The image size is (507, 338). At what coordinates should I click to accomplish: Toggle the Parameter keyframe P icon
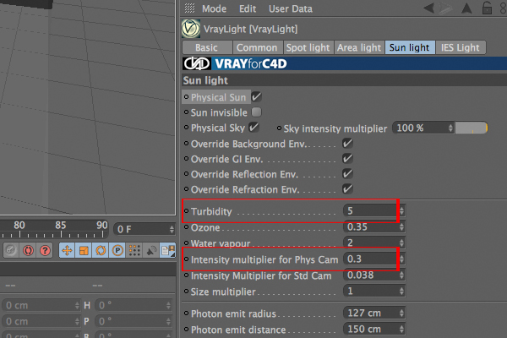(x=117, y=251)
